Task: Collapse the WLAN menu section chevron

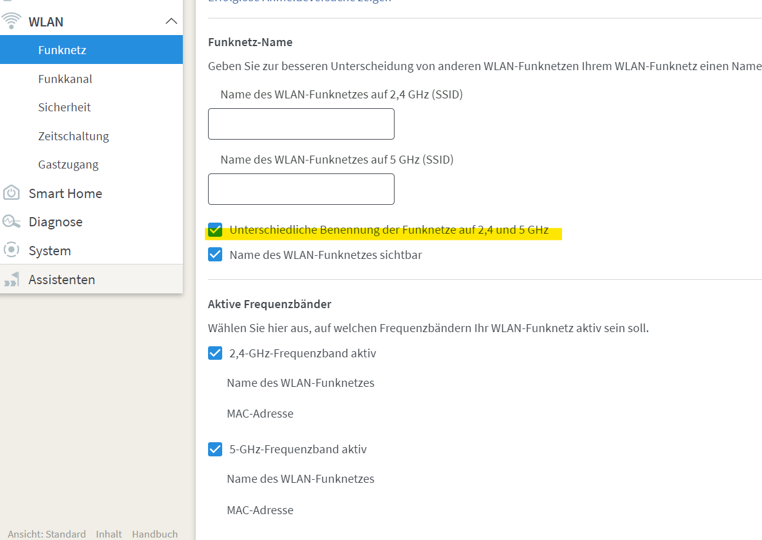Action: 171,22
